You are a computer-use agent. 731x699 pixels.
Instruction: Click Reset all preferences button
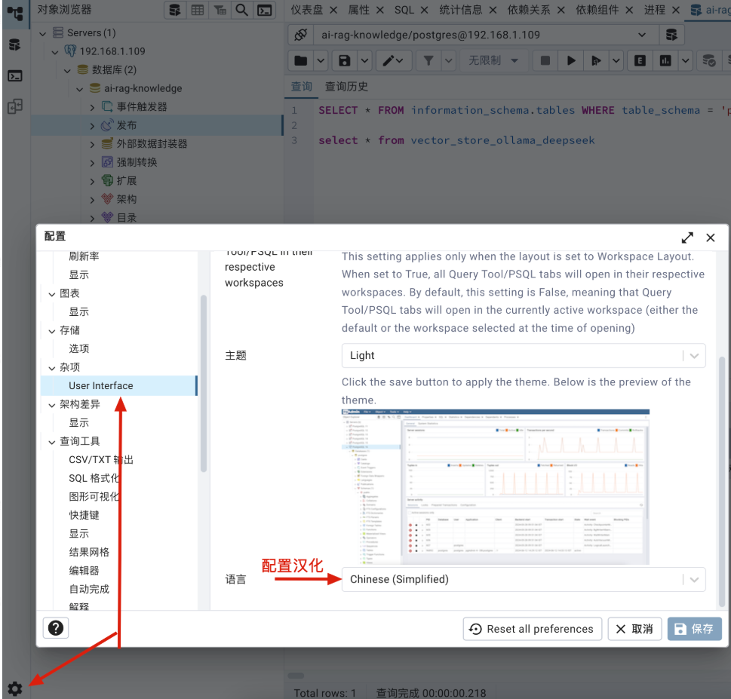coord(533,629)
